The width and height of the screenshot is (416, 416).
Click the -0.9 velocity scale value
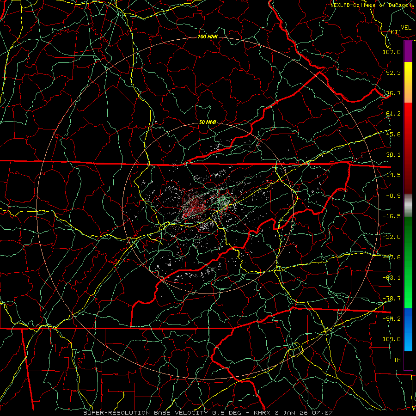pos(393,196)
